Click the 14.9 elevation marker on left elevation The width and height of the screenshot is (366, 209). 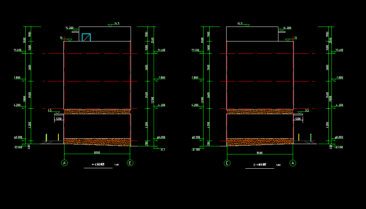(x=114, y=24)
